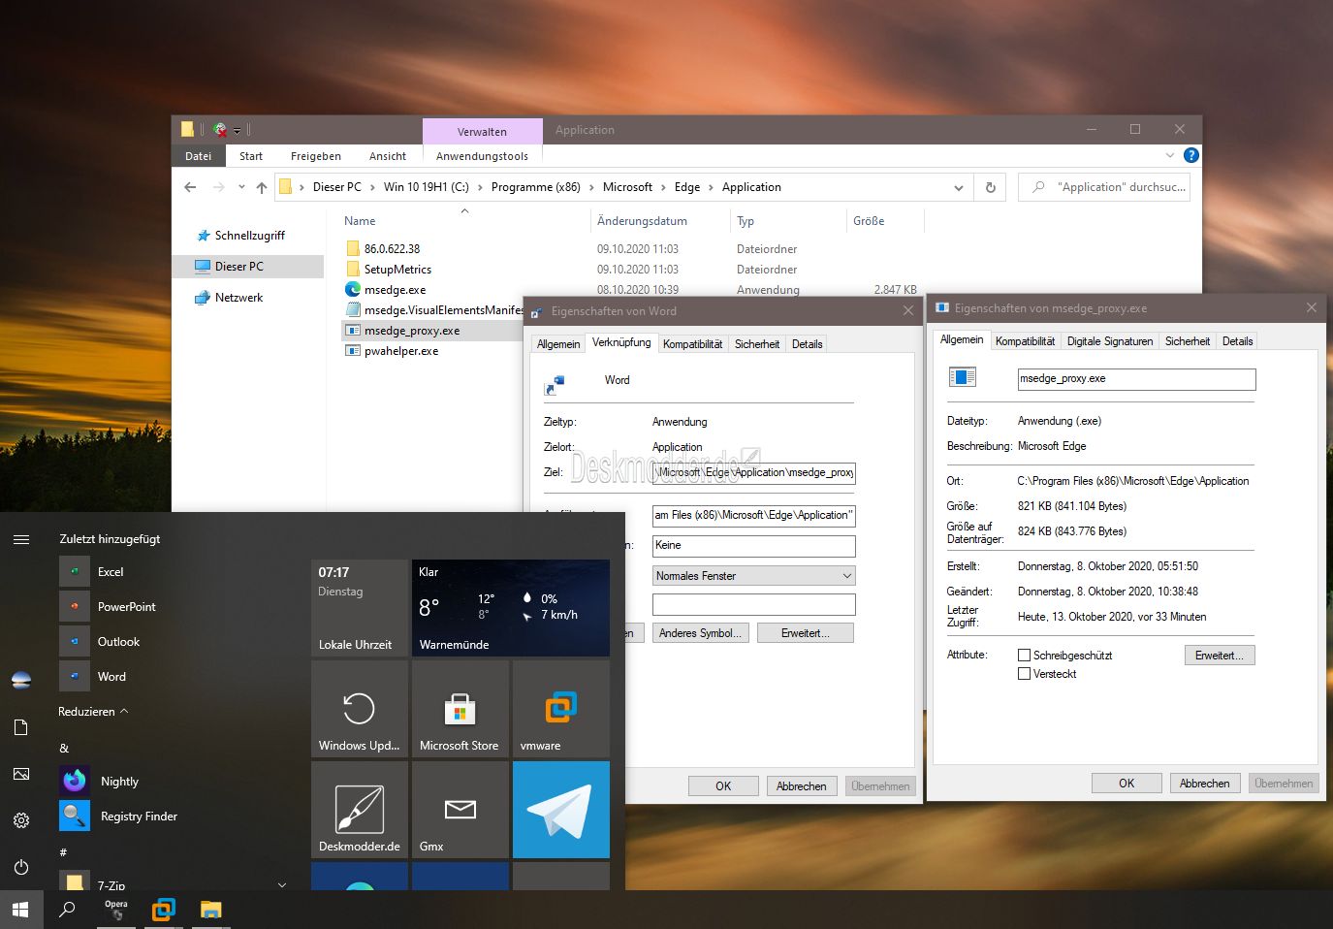Click OK in msedge_proxy properties dialog
The height and width of the screenshot is (929, 1333).
click(1127, 784)
